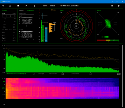
Task: Click the MAX label of the spectrogram
Action: [x=4, y=81]
